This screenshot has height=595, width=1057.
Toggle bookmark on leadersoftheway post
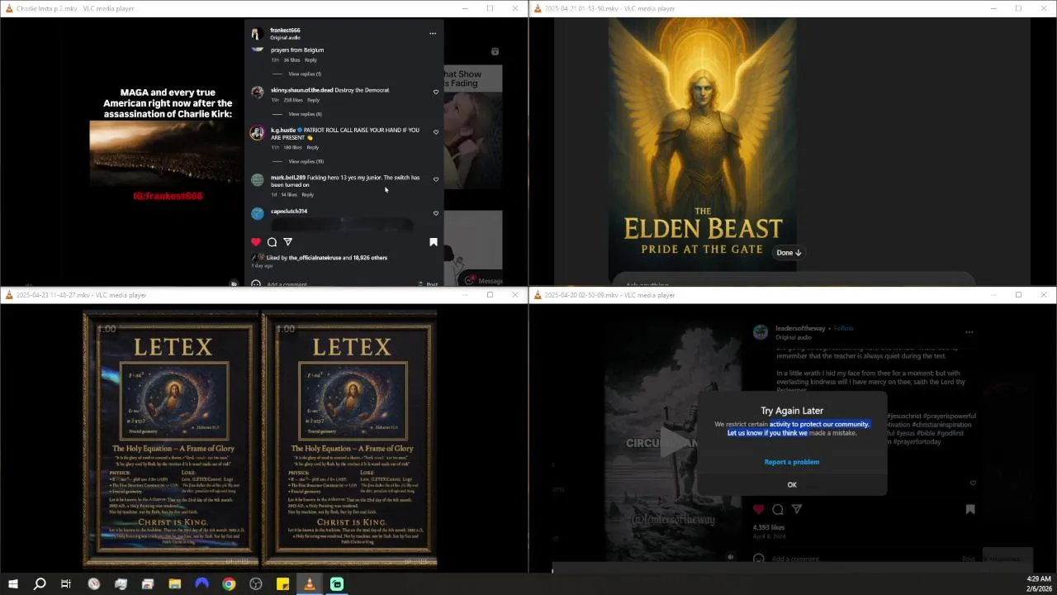970,509
